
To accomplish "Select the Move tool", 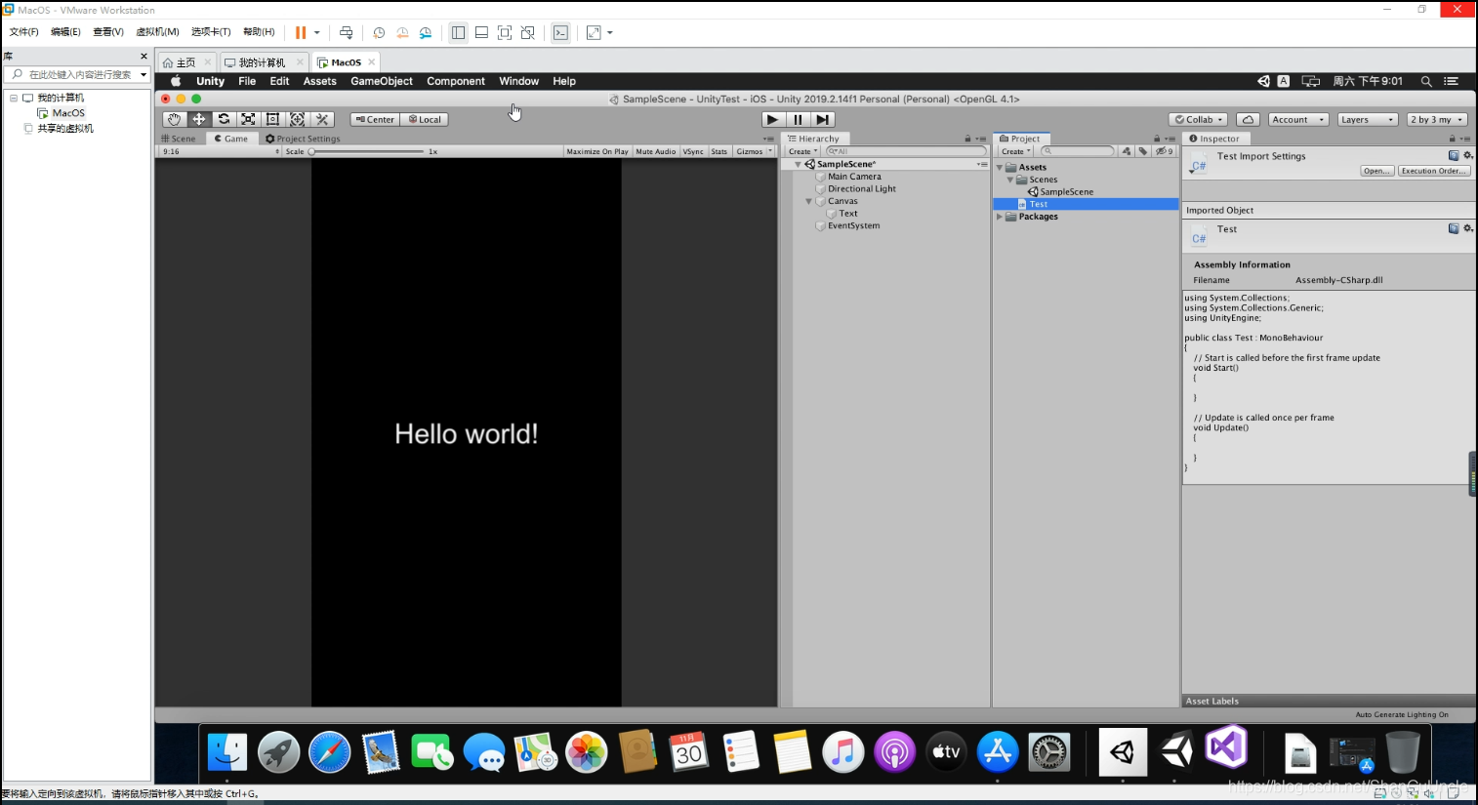I will pyautogui.click(x=199, y=119).
